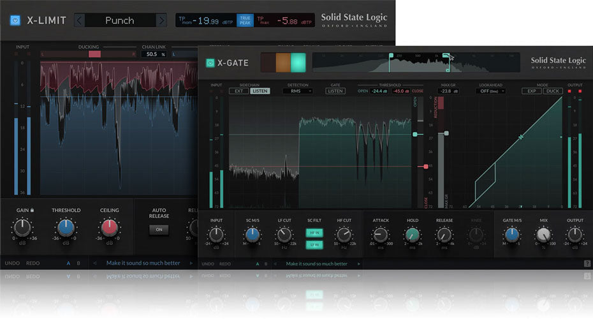Click the MAX GR vertical slider handle
Screen dimensions: 593x319
(x=446, y=133)
